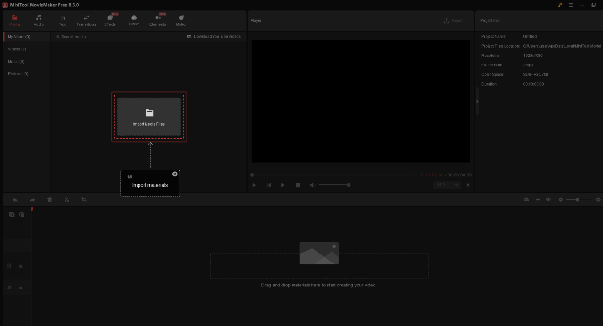Click the Remove track icon

(x=22, y=215)
